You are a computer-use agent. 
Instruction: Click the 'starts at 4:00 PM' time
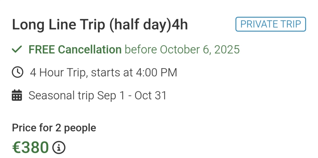pos(134,73)
